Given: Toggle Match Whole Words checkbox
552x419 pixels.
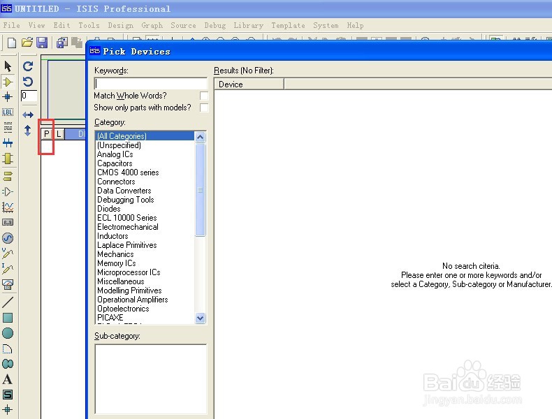Looking at the screenshot, I should point(204,96).
